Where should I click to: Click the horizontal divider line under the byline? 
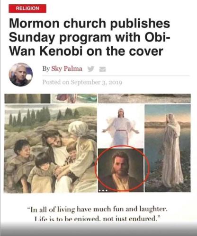pos(116,76)
